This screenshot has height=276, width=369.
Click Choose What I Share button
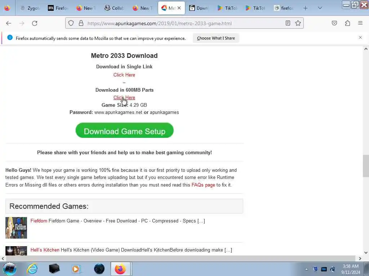[216, 38]
